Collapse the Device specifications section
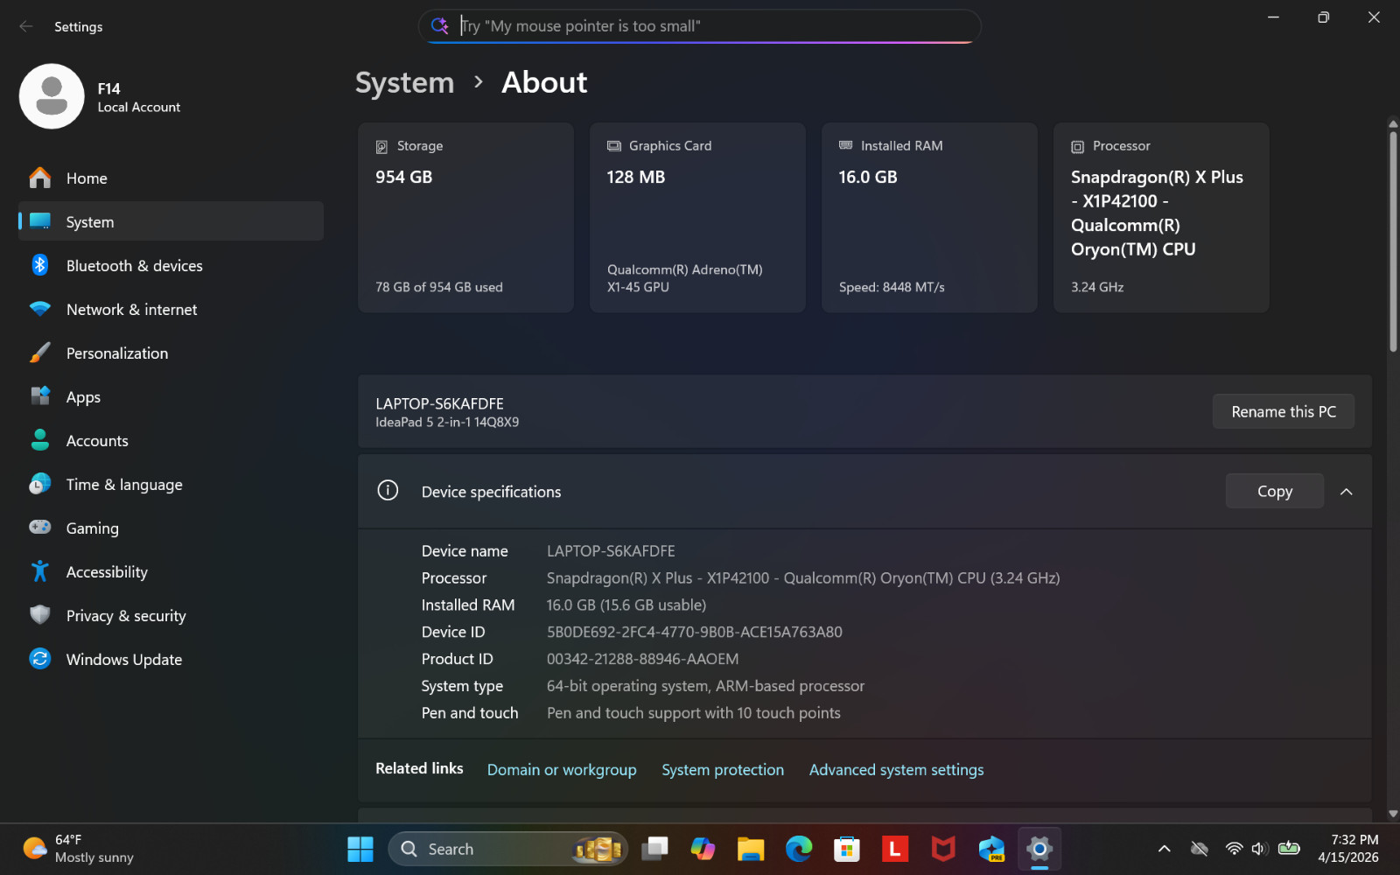The height and width of the screenshot is (875, 1400). coord(1347,492)
